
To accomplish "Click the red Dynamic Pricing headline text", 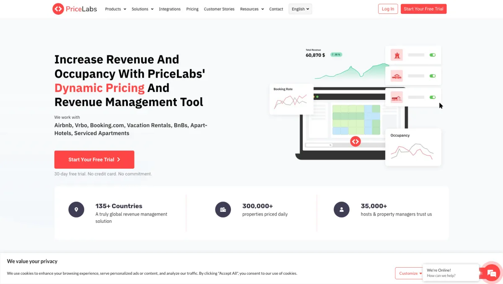I will coord(99,88).
